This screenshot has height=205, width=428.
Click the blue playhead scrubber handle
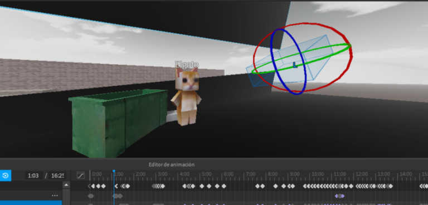click(x=114, y=171)
